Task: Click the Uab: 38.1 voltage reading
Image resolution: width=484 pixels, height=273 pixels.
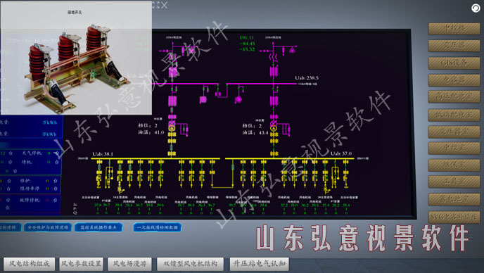Action: (x=103, y=154)
